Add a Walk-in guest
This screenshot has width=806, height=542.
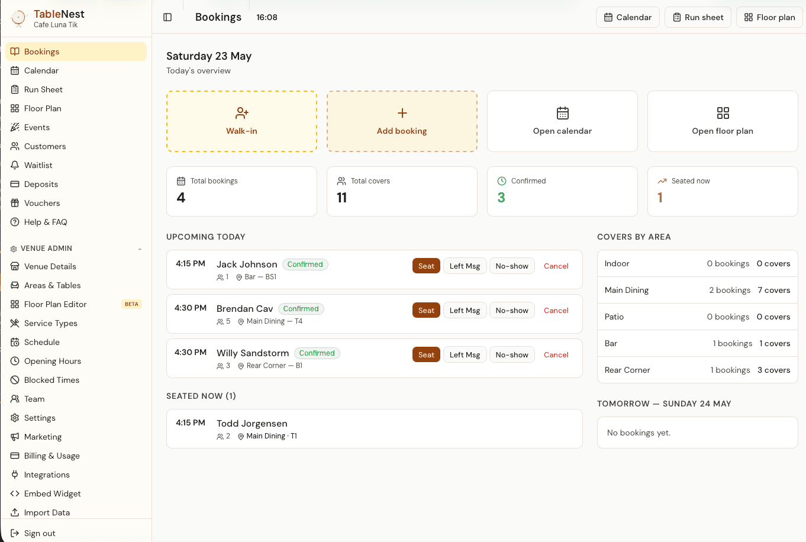tap(241, 121)
